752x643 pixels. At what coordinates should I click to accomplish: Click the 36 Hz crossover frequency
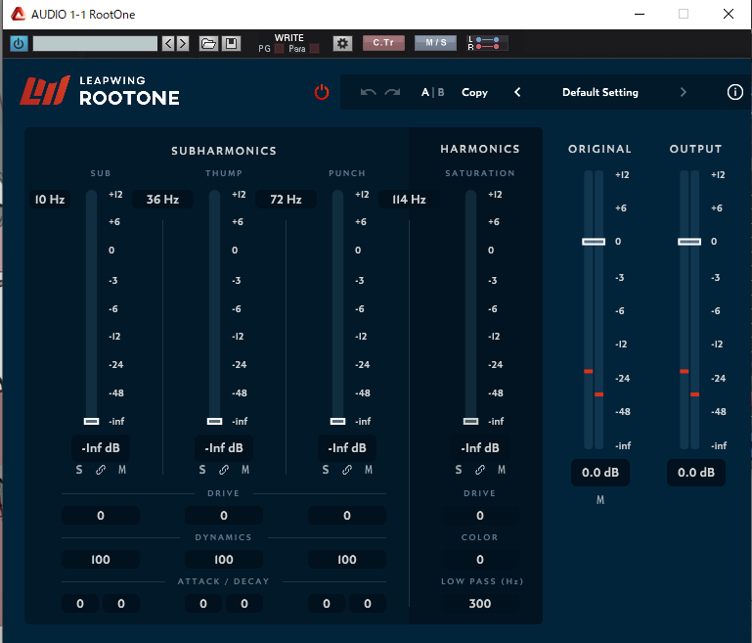[x=162, y=199]
